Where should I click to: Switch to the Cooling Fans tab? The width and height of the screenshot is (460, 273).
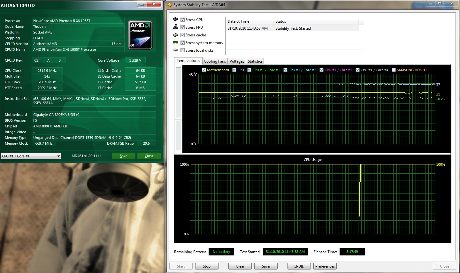215,61
